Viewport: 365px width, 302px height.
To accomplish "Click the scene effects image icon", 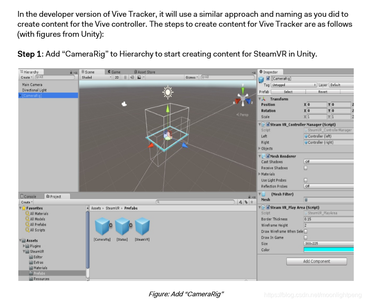I will coord(139,77).
